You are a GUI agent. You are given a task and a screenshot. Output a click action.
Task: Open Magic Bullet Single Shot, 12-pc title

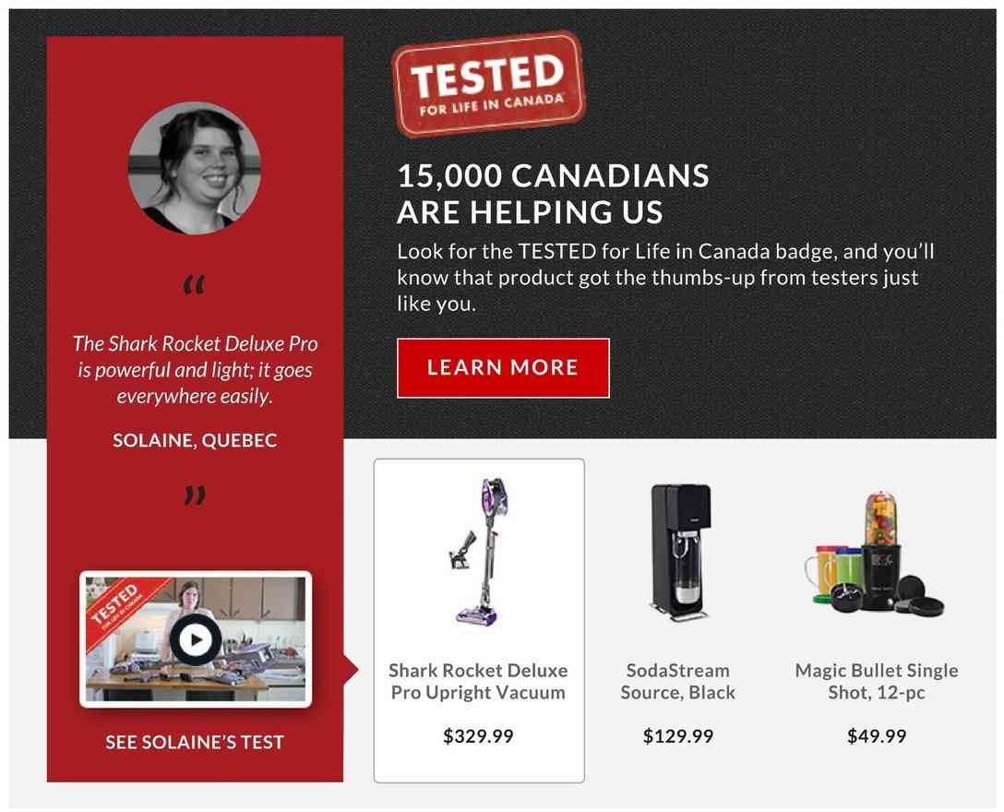tap(877, 681)
